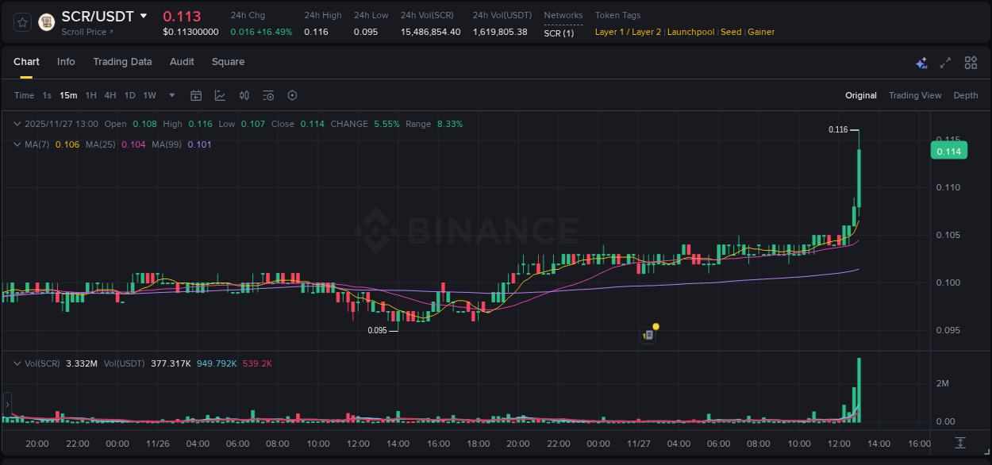Select the 15m timeframe
The image size is (992, 465).
click(x=68, y=95)
